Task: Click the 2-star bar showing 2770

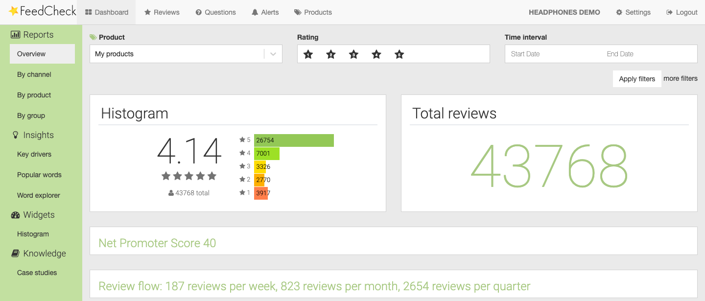Action: pos(259,180)
